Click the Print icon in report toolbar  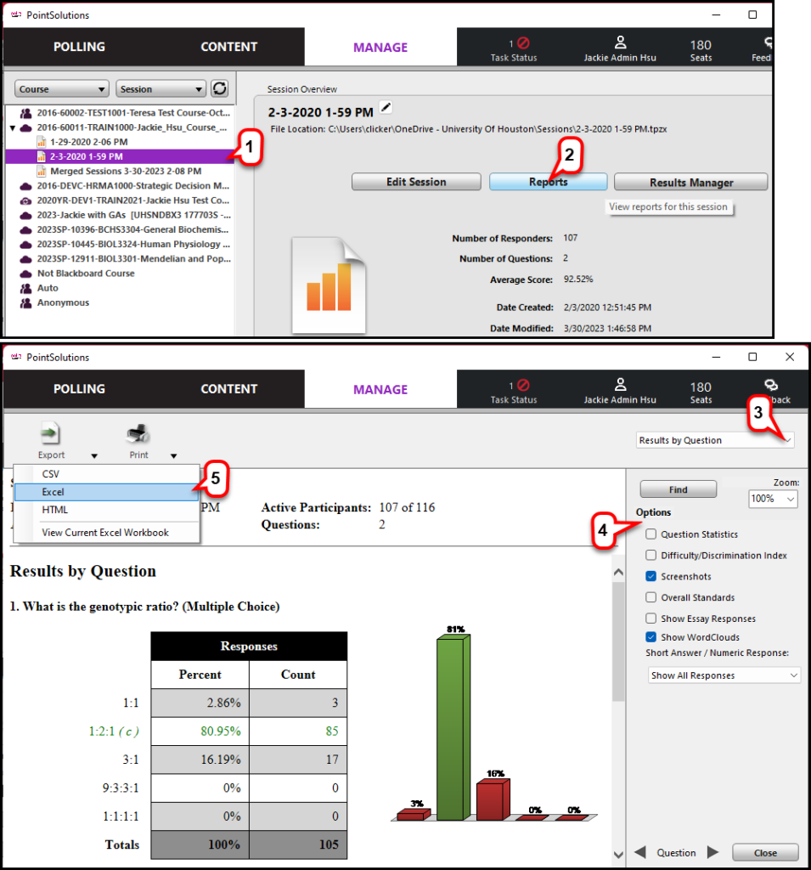[x=138, y=435]
